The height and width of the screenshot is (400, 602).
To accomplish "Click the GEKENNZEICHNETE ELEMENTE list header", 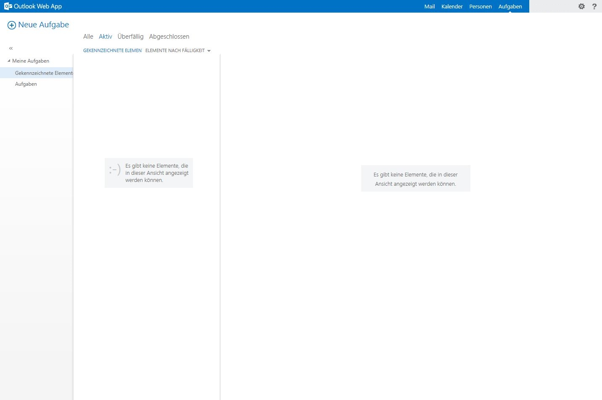I will [x=113, y=50].
